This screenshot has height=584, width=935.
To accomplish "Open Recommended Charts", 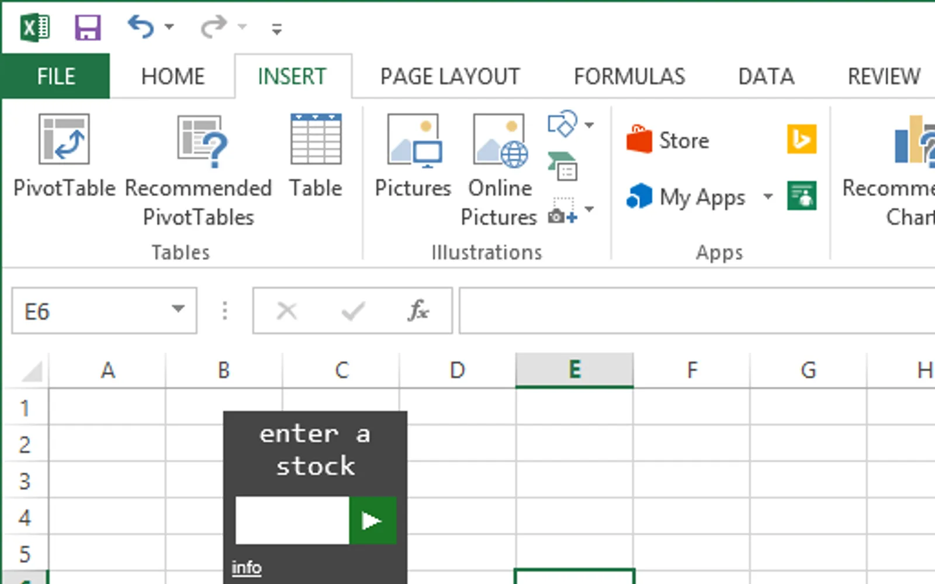I will tap(888, 171).
